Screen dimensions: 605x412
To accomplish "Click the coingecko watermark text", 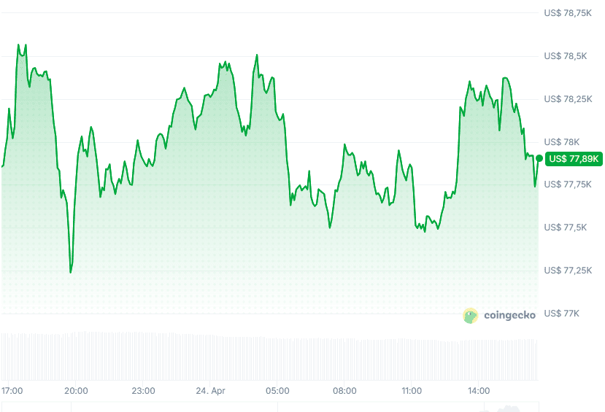I will [509, 315].
